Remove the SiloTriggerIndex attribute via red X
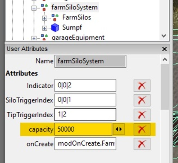Image resolution: width=178 pixels, height=163 pixels. click(x=142, y=100)
